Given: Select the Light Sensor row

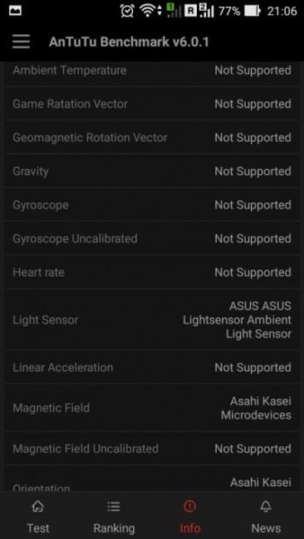Looking at the screenshot, I should click(x=152, y=320).
